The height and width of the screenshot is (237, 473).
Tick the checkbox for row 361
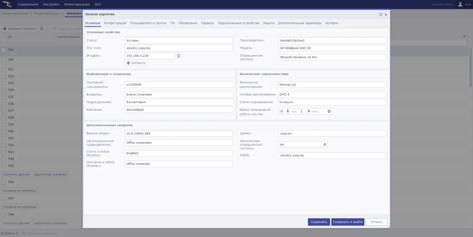tap(3, 50)
